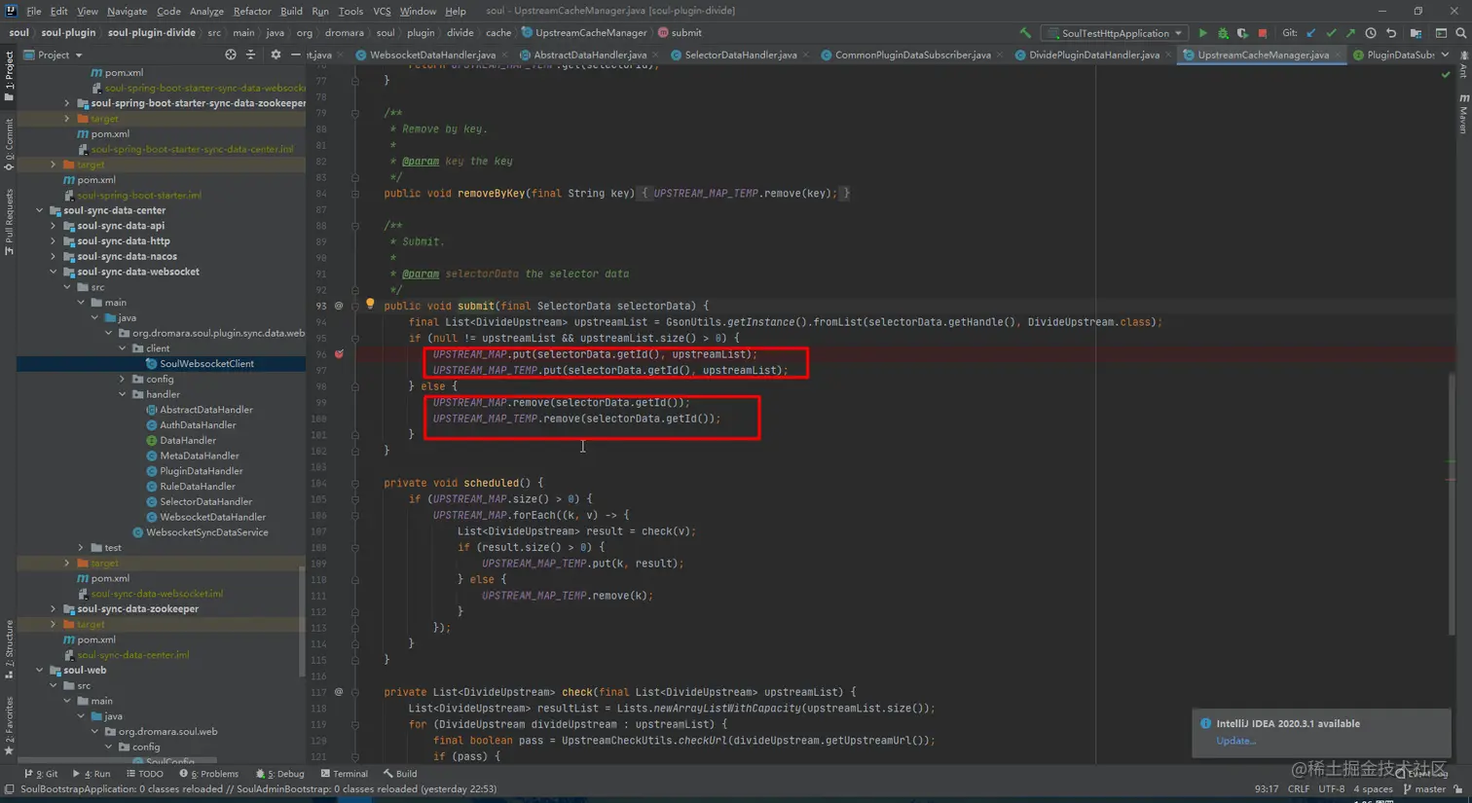Click the green inspection checkmark indicator
Viewport: 1472px width, 803px height.
1446,75
